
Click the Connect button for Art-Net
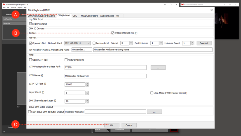pyautogui.click(x=204, y=43)
